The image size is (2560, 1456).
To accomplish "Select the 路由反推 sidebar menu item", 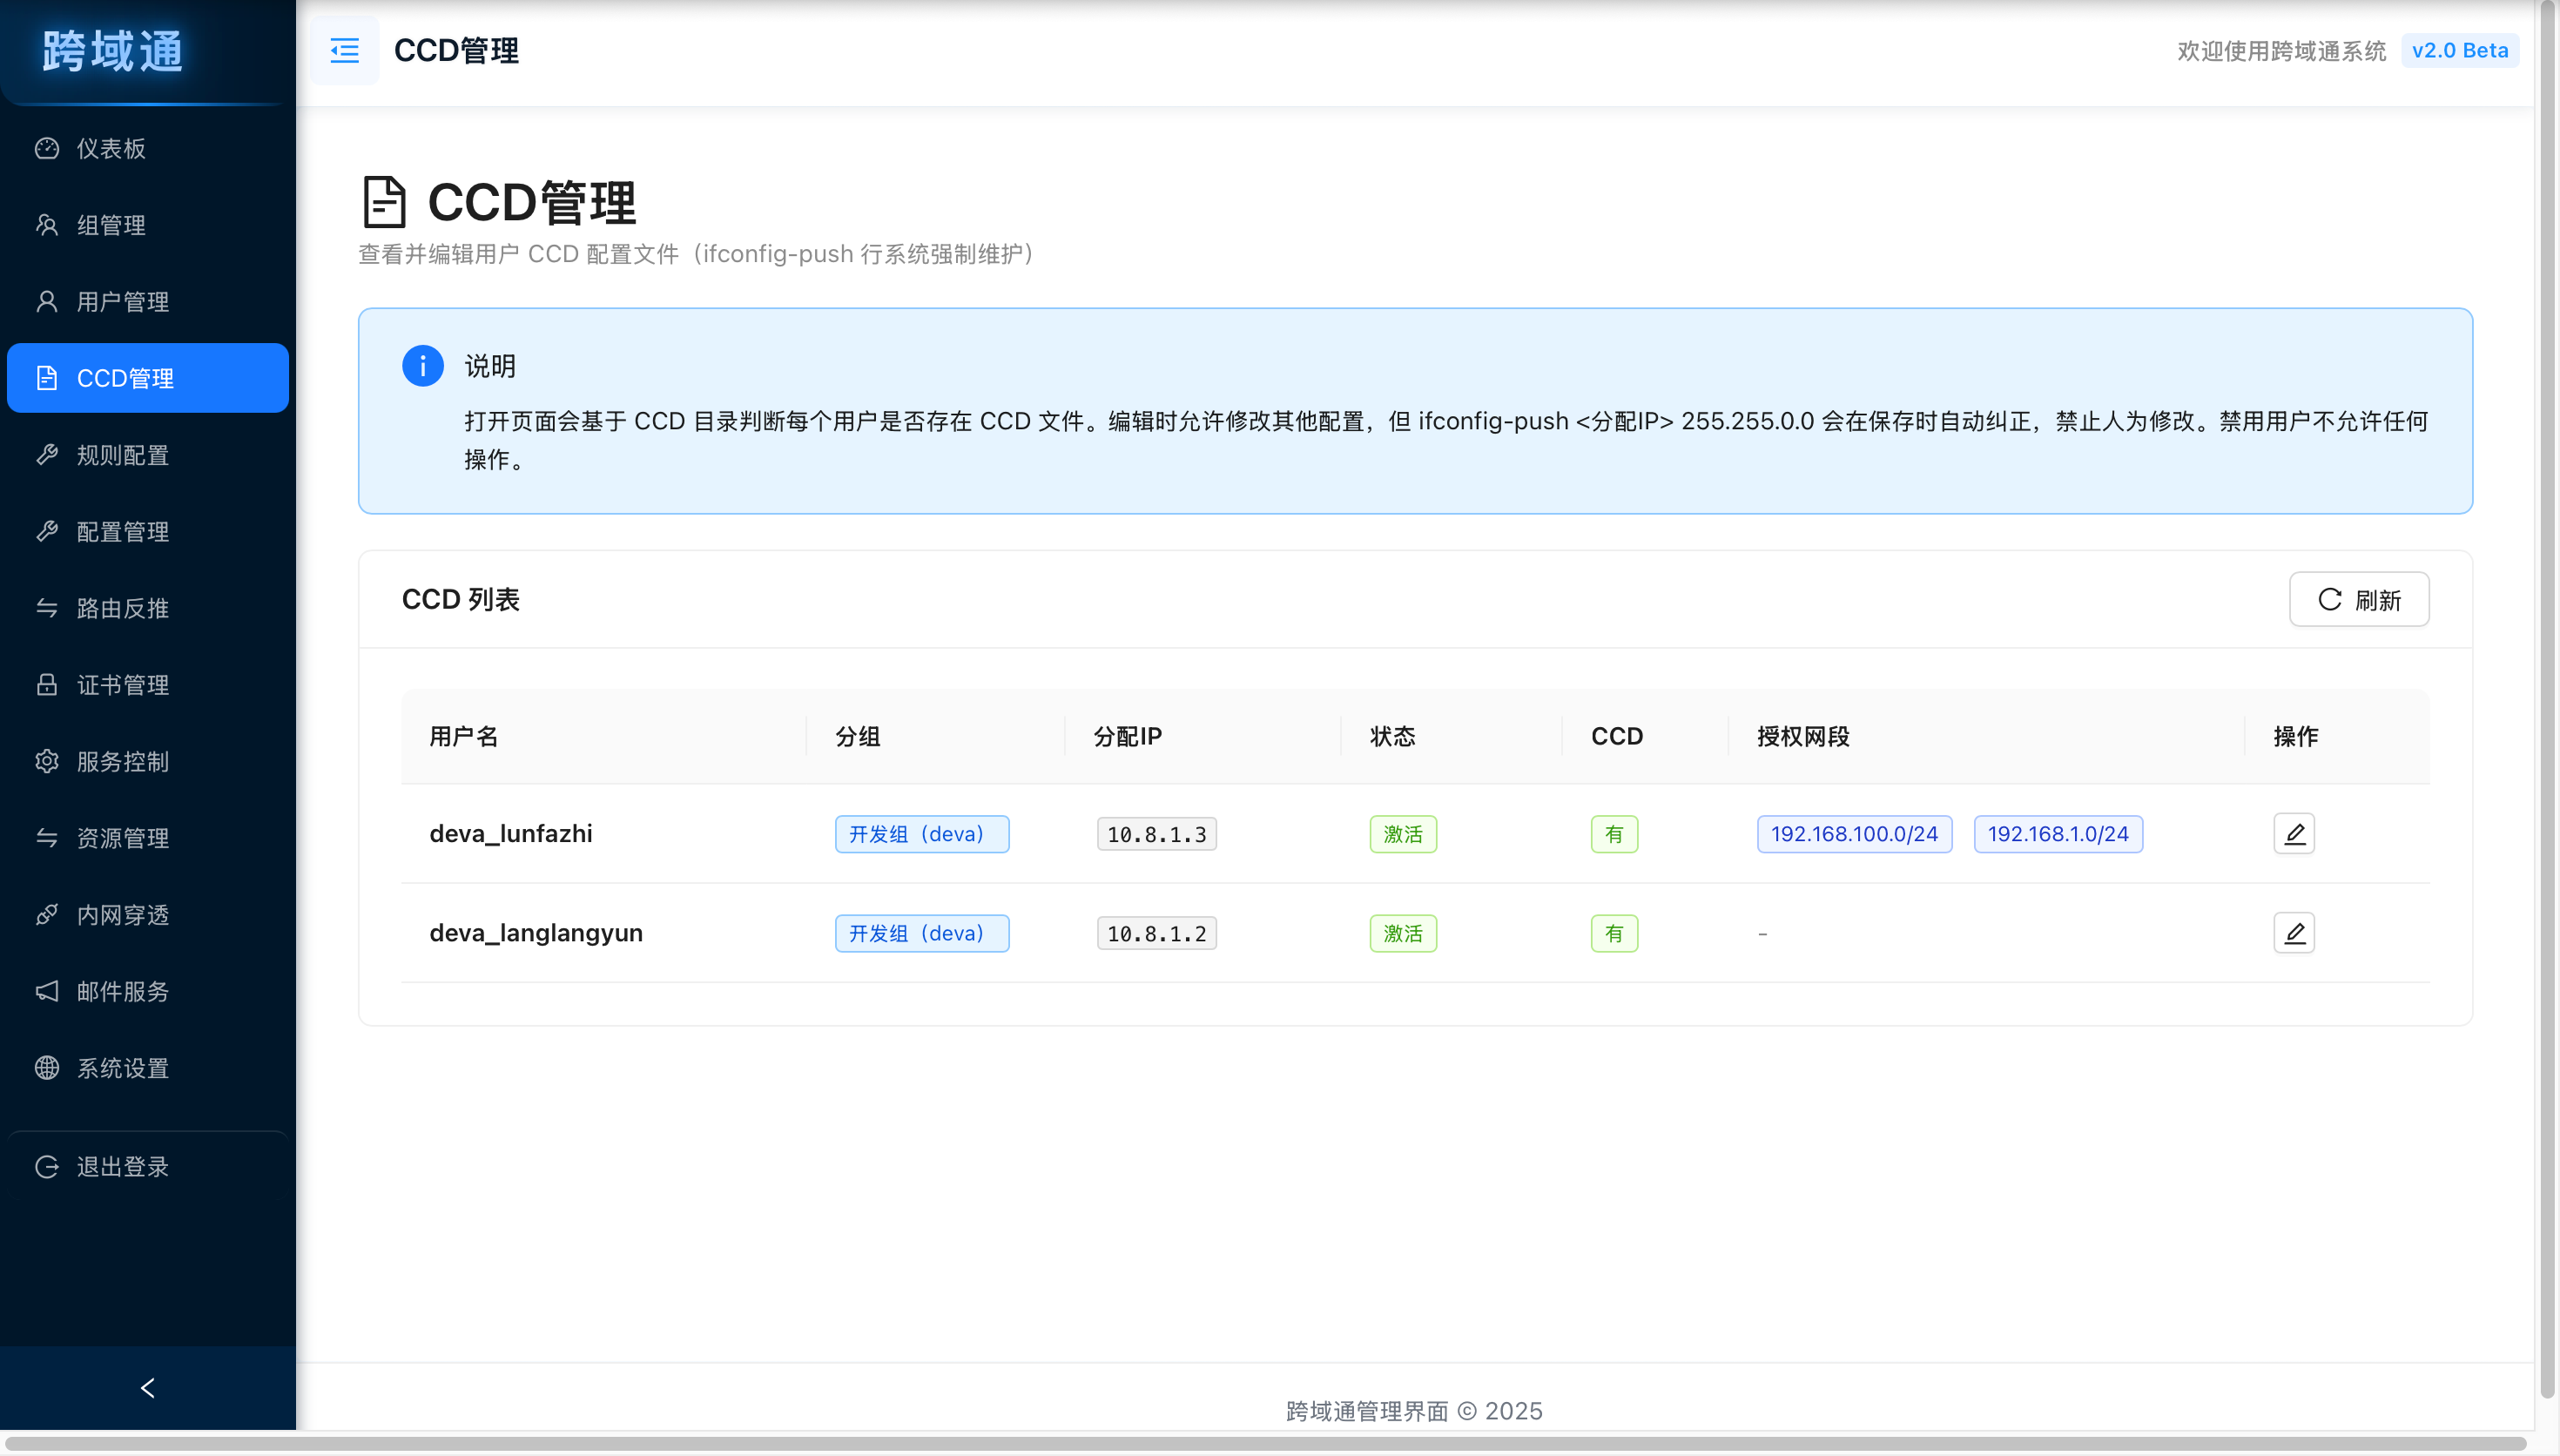I will point(124,608).
